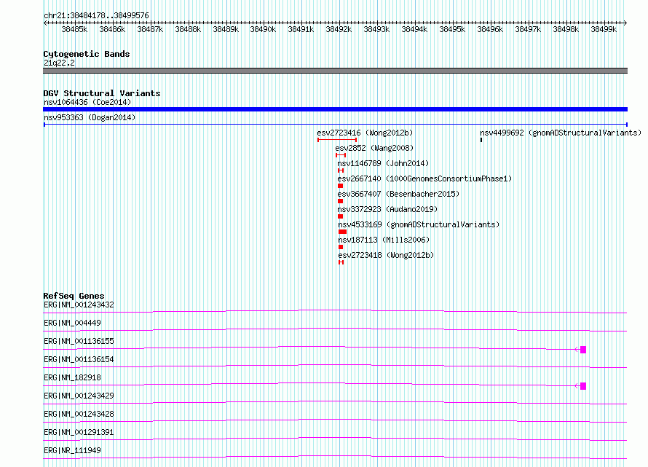Image resolution: width=648 pixels, height=467 pixels.
Task: Select the gray 21q22.2 cytogenetic band bar
Action: 335,71
